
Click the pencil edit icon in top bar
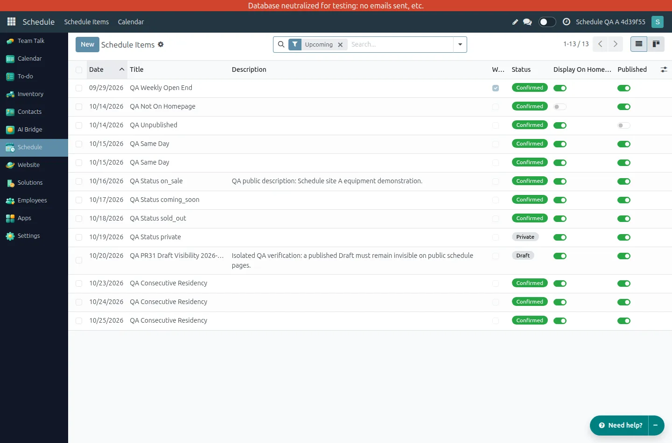pyautogui.click(x=515, y=22)
